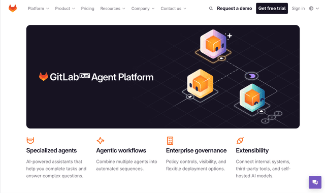Click the teal cube agent illustration

[252, 98]
